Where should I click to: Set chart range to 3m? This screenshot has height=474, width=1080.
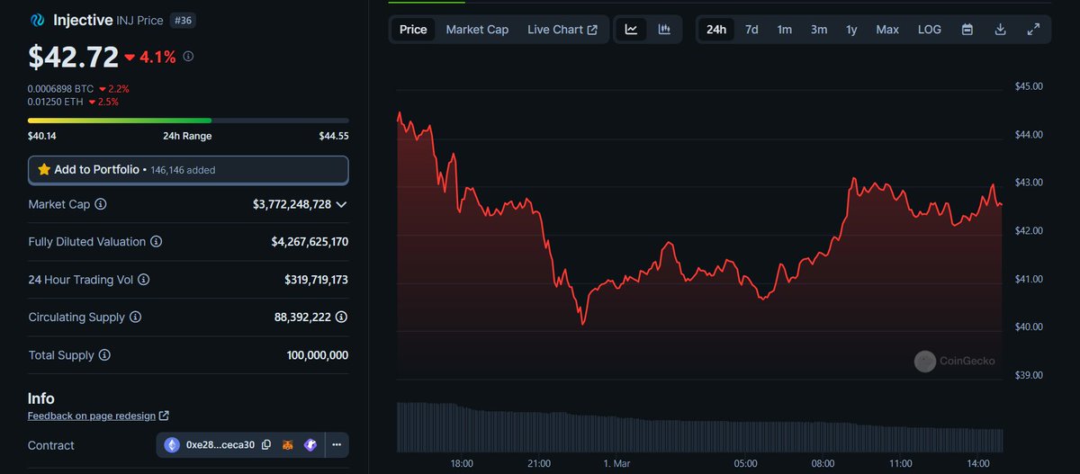[819, 30]
